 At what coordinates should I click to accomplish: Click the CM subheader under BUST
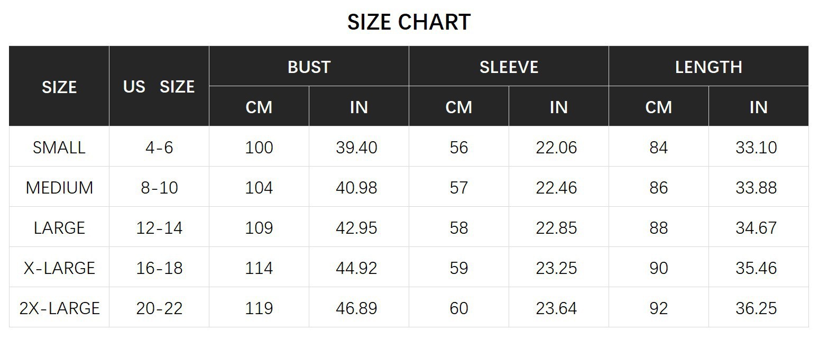click(x=259, y=107)
